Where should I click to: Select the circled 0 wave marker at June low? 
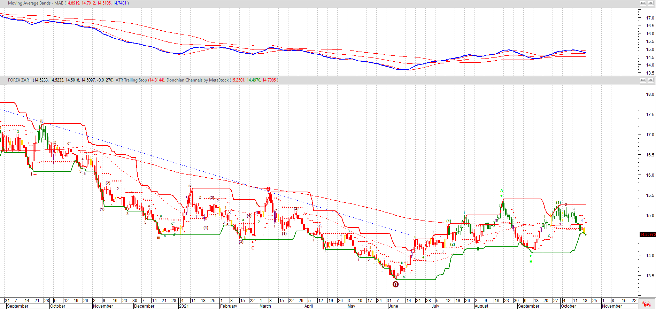click(x=395, y=284)
